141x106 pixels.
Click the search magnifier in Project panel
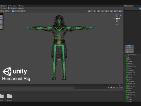click(x=74, y=88)
